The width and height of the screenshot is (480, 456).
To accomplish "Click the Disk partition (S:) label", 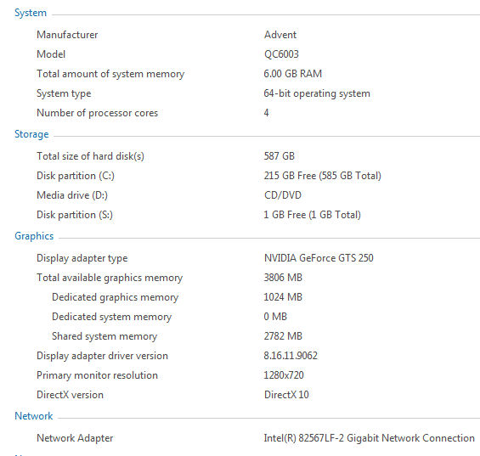I will tap(75, 215).
